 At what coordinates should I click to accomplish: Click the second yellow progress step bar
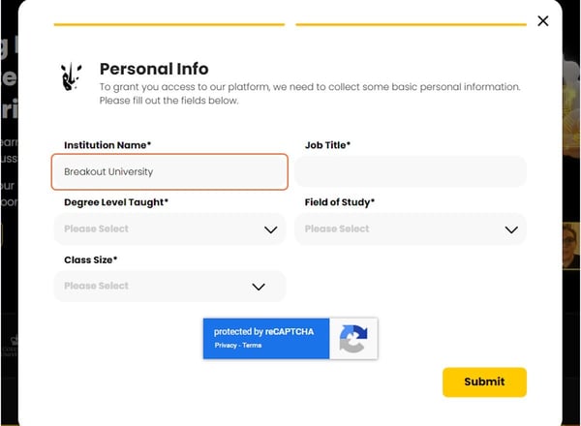411,24
